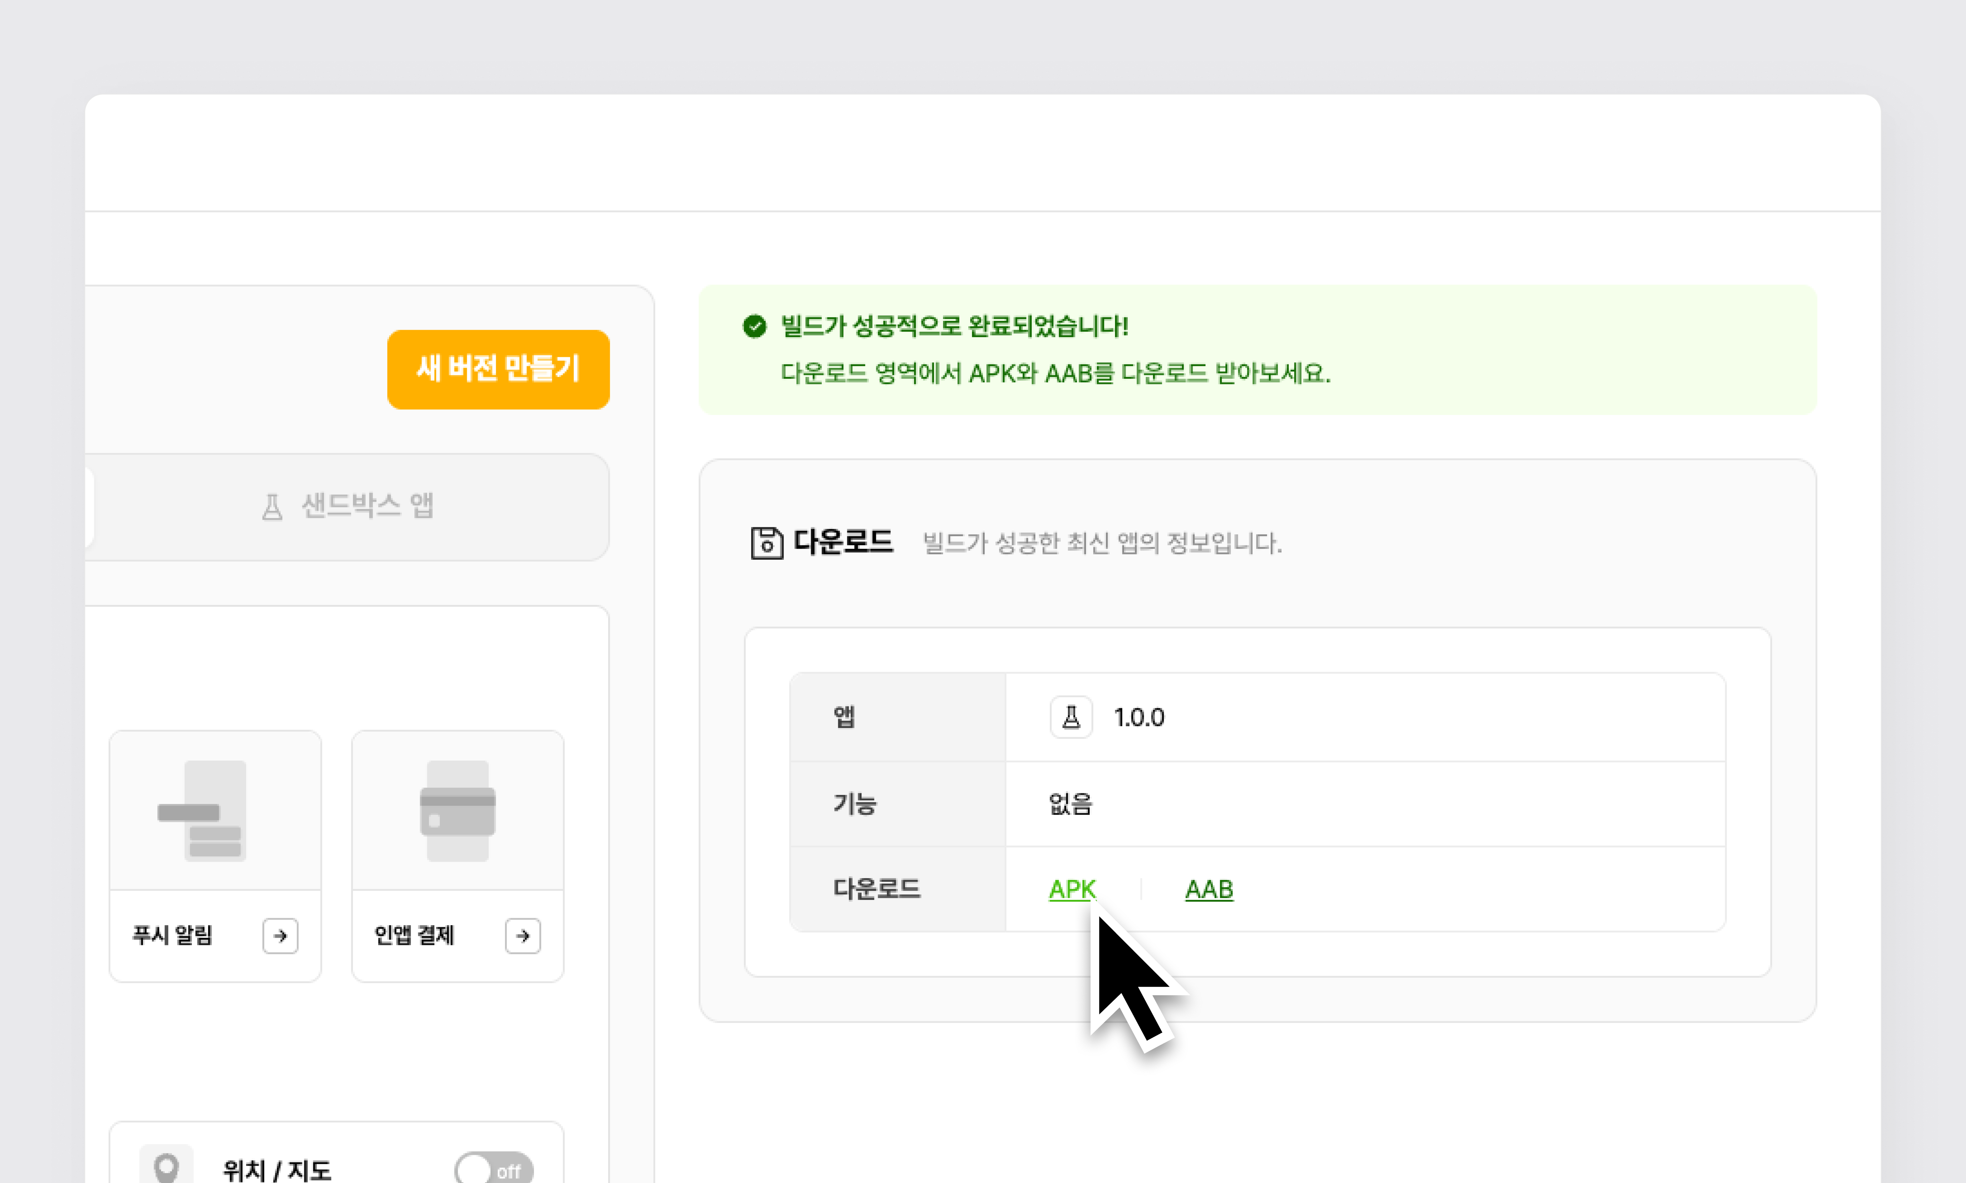Click the 빌드가 성공한 최신 앱의 정보입니다. subtitle

pyautogui.click(x=1102, y=544)
